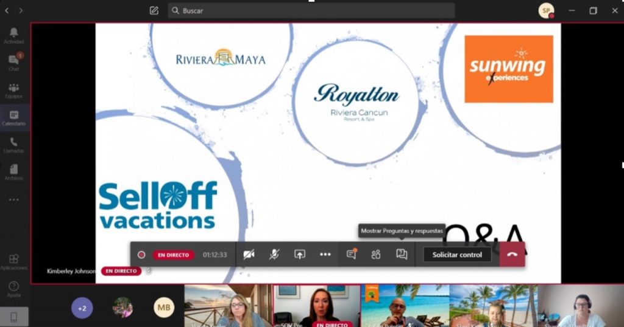Open the meeting conversation chat icon
The width and height of the screenshot is (624, 327).
point(351,255)
